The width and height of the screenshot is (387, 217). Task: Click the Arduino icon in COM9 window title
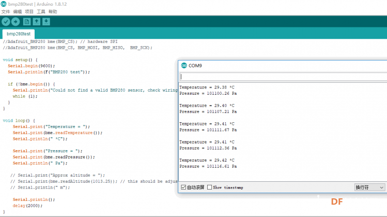[184, 66]
